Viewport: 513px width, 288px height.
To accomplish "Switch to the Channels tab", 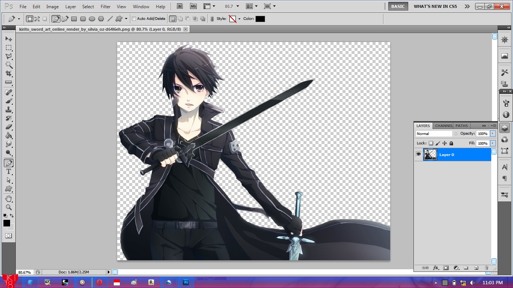I will 444,126.
